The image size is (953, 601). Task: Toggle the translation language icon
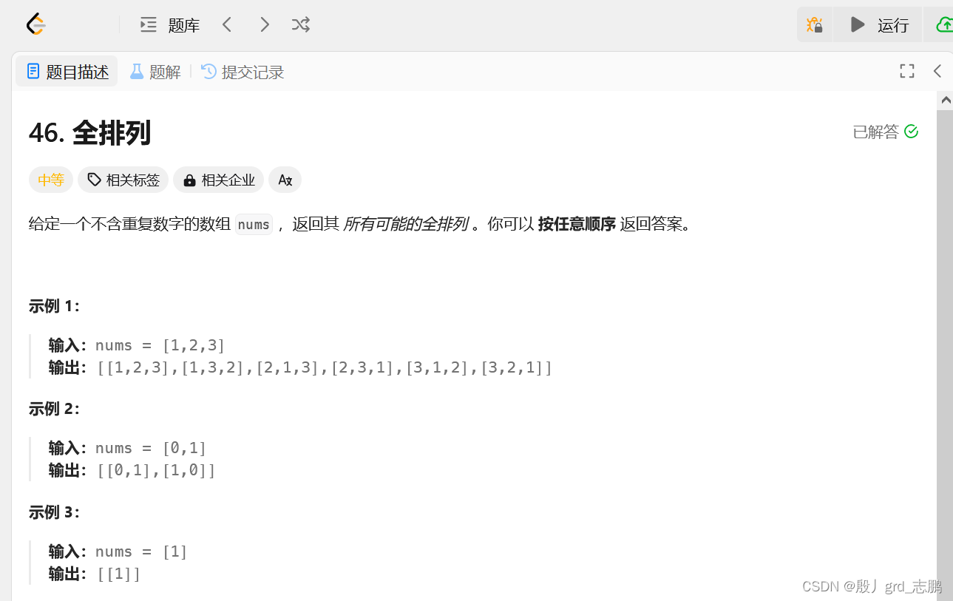coord(285,180)
